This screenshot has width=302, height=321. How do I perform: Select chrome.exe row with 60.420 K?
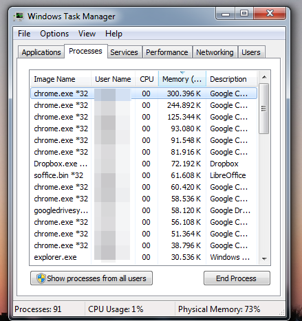coord(144,187)
